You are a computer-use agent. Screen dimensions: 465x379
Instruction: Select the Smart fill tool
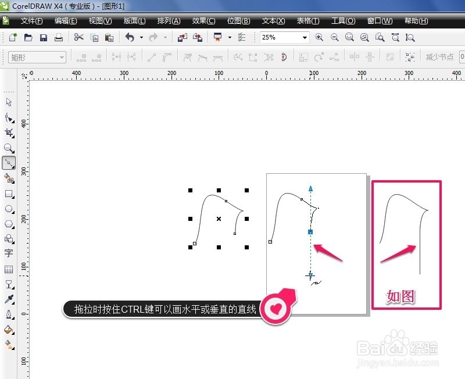[9, 178]
